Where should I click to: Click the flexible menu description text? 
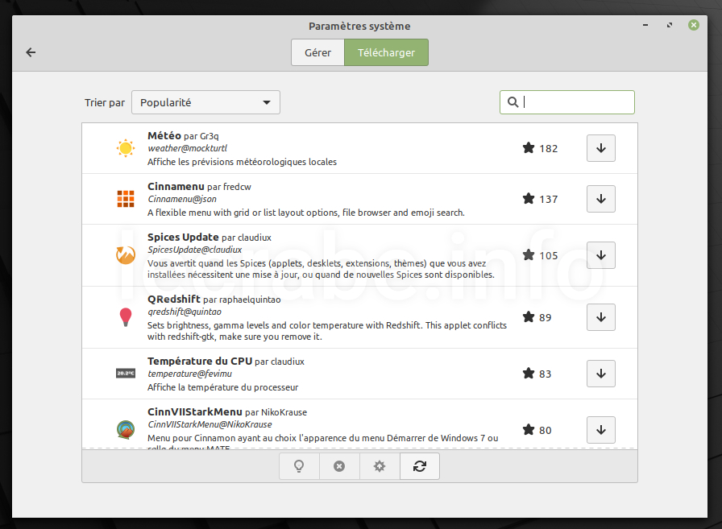[306, 213]
